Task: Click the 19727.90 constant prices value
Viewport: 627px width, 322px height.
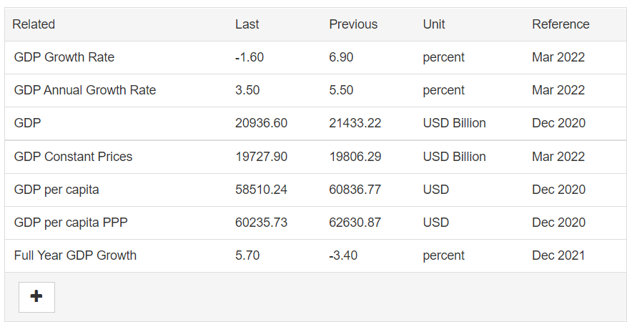Action: 261,157
